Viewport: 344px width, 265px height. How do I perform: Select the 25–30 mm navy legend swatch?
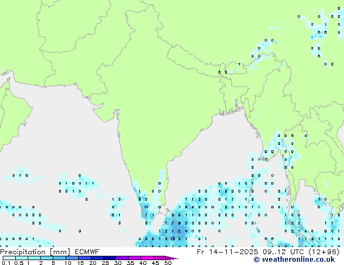tap(110, 258)
